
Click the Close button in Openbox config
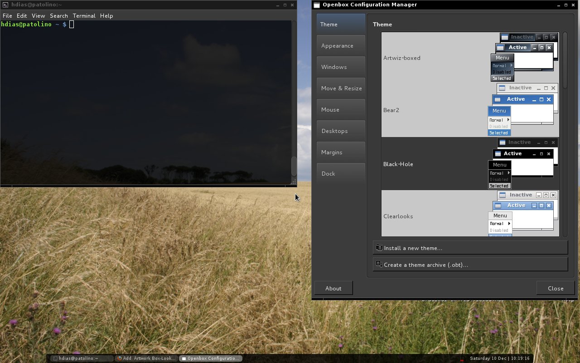tap(555, 288)
